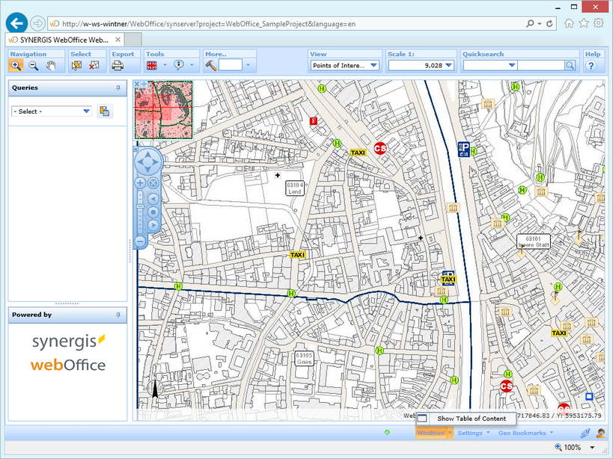This screenshot has height=459, width=613.
Task: Close the overview map with X
Action: [x=138, y=84]
